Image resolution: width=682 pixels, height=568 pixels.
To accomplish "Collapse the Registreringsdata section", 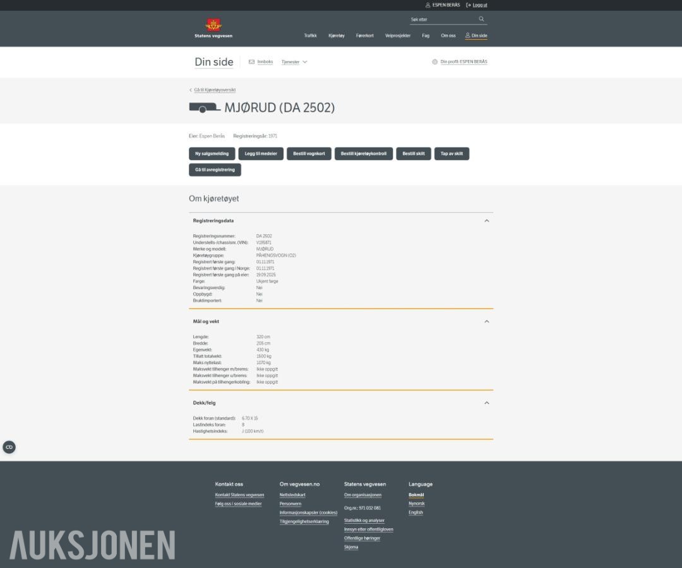I will (487, 221).
